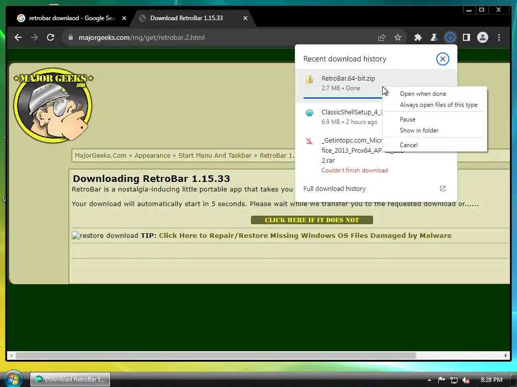Click the lock icon in address bar

(70, 37)
